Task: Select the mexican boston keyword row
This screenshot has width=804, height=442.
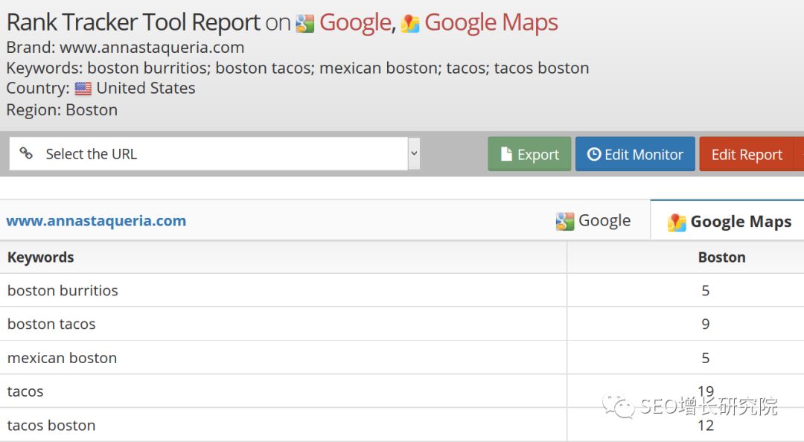Action: click(402, 357)
